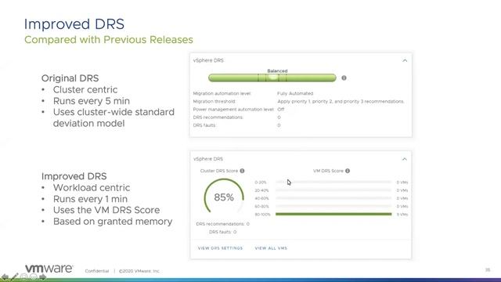Click the 'Confidential' footer text
The height and width of the screenshot is (282, 501).
[x=97, y=271]
